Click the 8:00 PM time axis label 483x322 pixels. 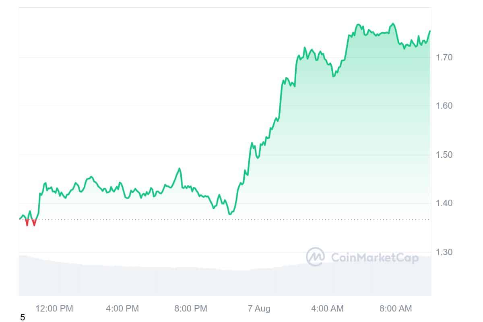point(190,309)
